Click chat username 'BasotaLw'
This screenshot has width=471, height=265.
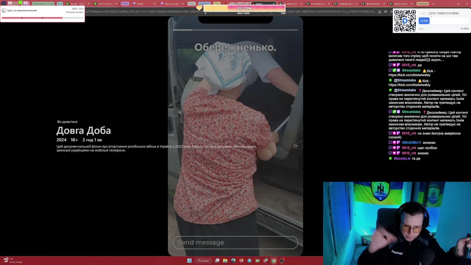pyautogui.click(x=402, y=158)
